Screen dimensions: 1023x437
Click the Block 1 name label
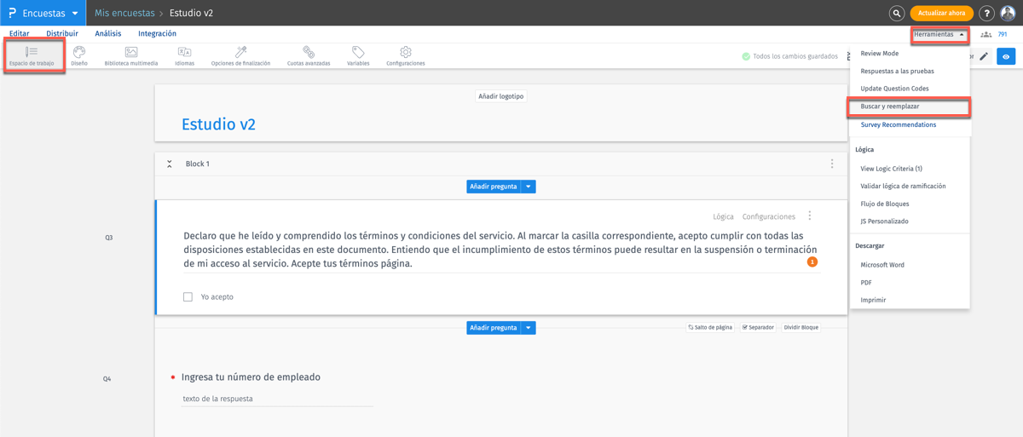(x=198, y=164)
